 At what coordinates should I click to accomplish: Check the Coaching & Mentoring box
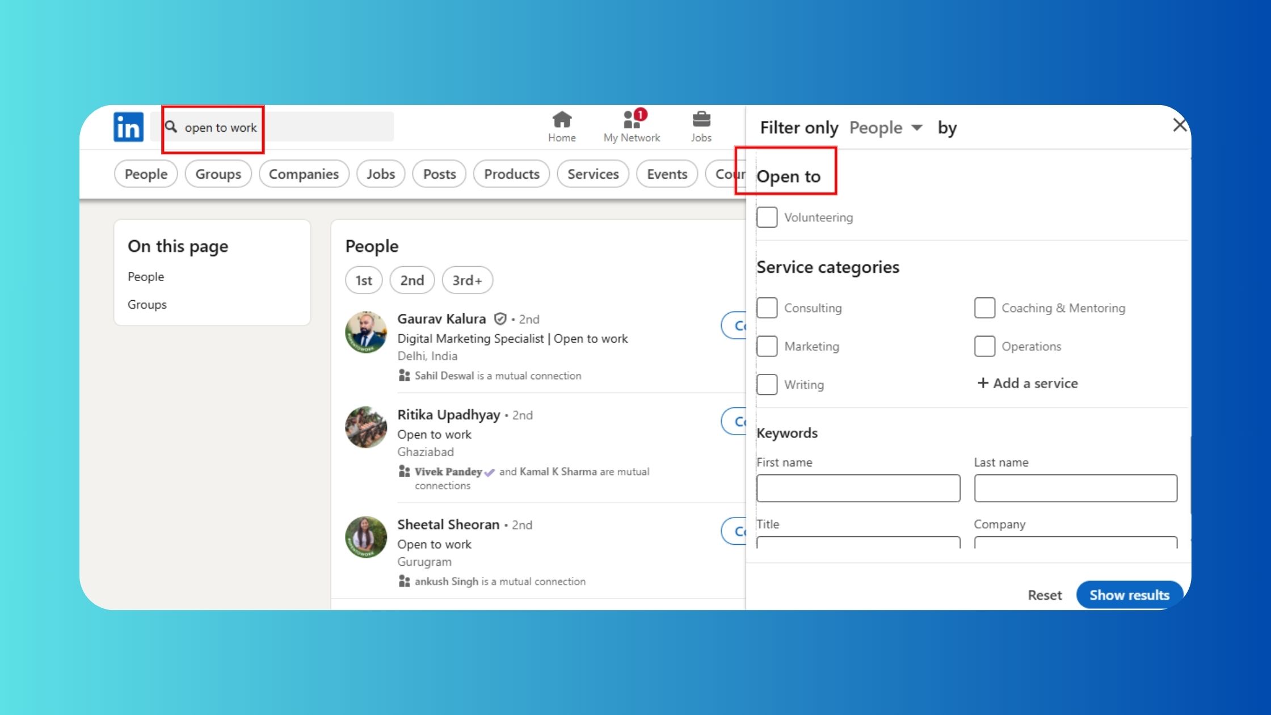(x=984, y=308)
